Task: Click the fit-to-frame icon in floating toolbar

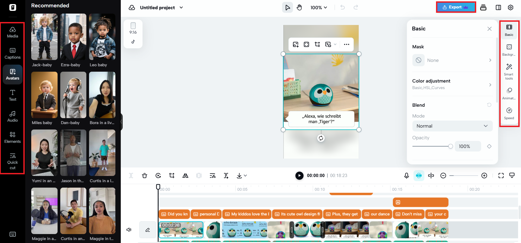Action: coord(307,45)
